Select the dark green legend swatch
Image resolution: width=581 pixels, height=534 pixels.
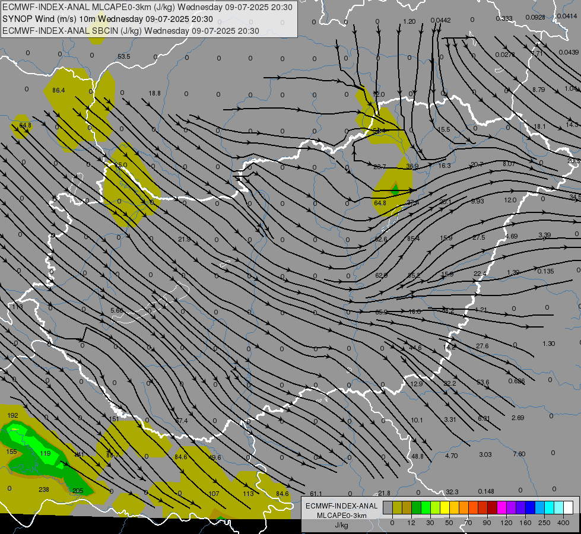pos(416,507)
